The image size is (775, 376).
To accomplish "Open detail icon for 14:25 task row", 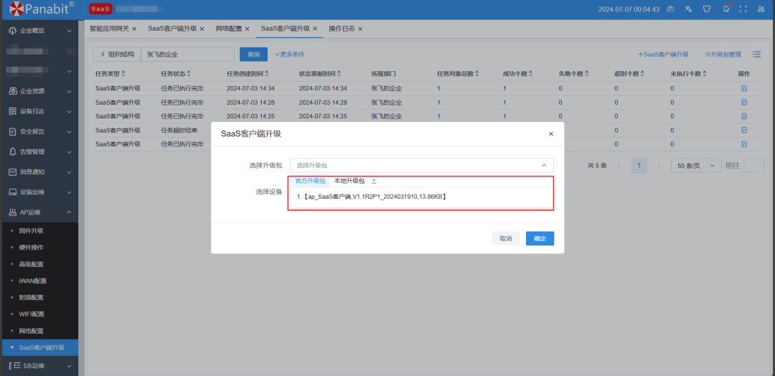I will 744,116.
